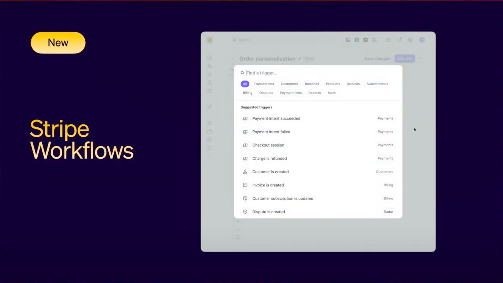This screenshot has width=503, height=283.
Task: Open the sidebar pin shortcuts icon
Action: tap(209, 107)
